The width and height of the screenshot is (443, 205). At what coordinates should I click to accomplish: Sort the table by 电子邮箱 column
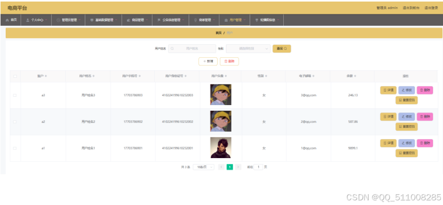(313, 76)
